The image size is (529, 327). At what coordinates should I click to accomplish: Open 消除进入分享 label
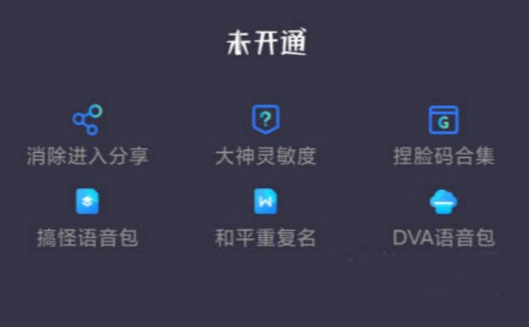point(87,156)
